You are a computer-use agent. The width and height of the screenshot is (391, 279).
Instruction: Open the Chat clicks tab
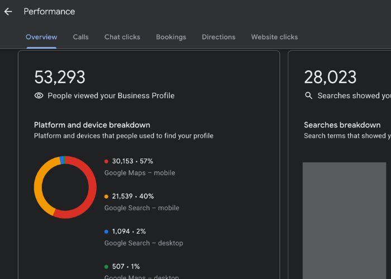(x=122, y=37)
